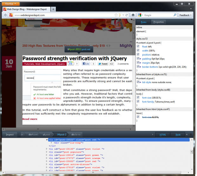Disable the padding property checkbox
Screen dimensions: 197x176
[x=138, y=58]
